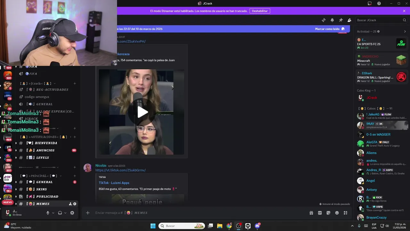410x231 pixels.
Task: Open notification settings bell icon
Action: pos(332,20)
